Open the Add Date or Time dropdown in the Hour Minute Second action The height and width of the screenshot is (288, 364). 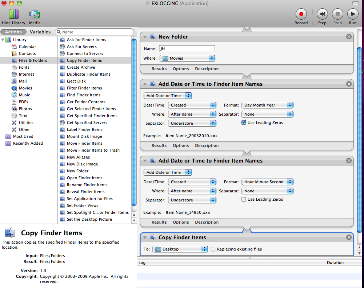point(168,172)
